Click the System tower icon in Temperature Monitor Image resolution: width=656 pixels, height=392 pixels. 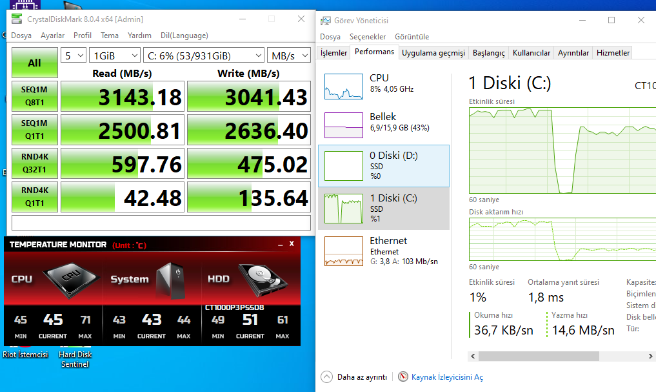(171, 280)
